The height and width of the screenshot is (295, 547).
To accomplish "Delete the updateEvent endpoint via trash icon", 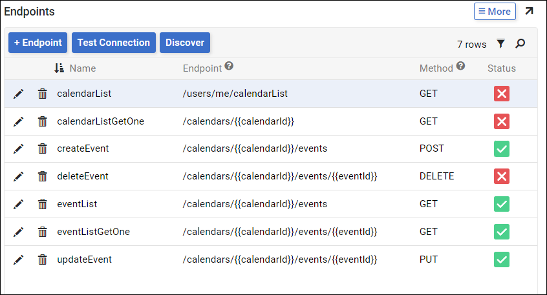I will 42,259.
